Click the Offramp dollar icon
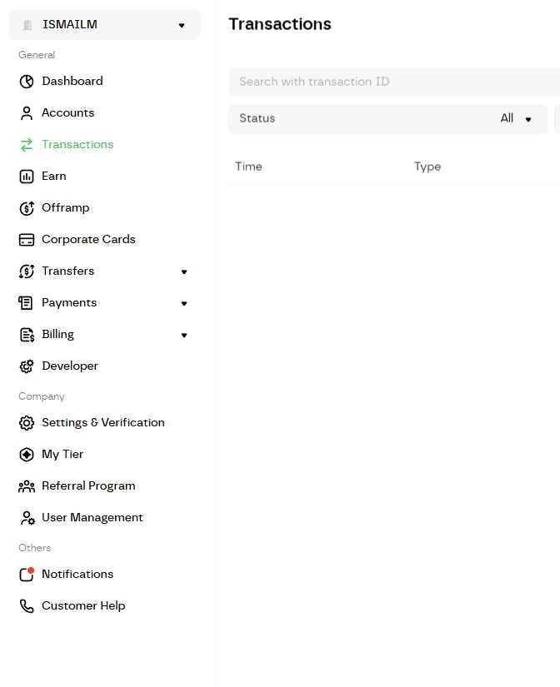Viewport: 560px width, 687px height. pyautogui.click(x=27, y=208)
